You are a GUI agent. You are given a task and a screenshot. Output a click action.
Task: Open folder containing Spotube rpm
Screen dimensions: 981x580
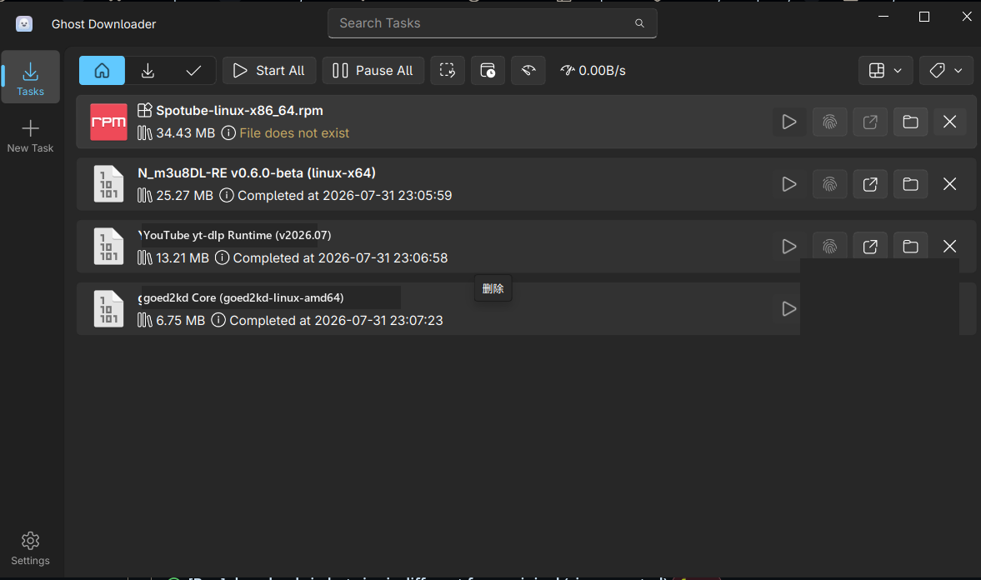click(x=910, y=122)
